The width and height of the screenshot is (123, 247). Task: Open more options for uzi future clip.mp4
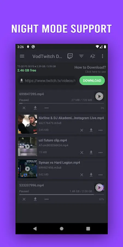coord(101,153)
